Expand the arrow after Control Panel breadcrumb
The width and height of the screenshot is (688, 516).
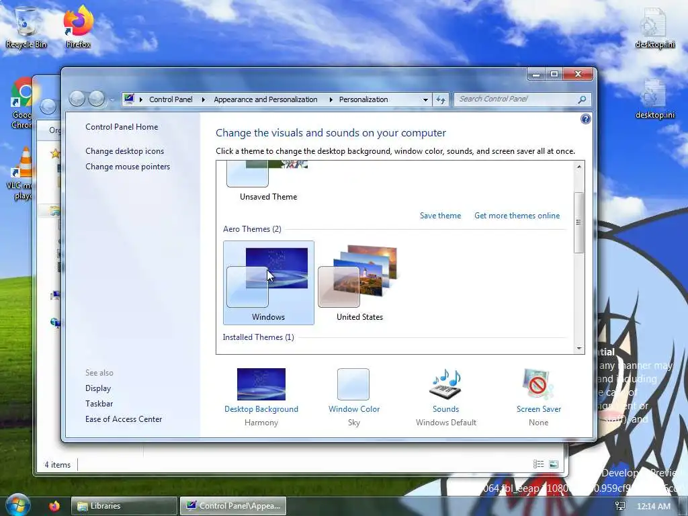tap(203, 99)
